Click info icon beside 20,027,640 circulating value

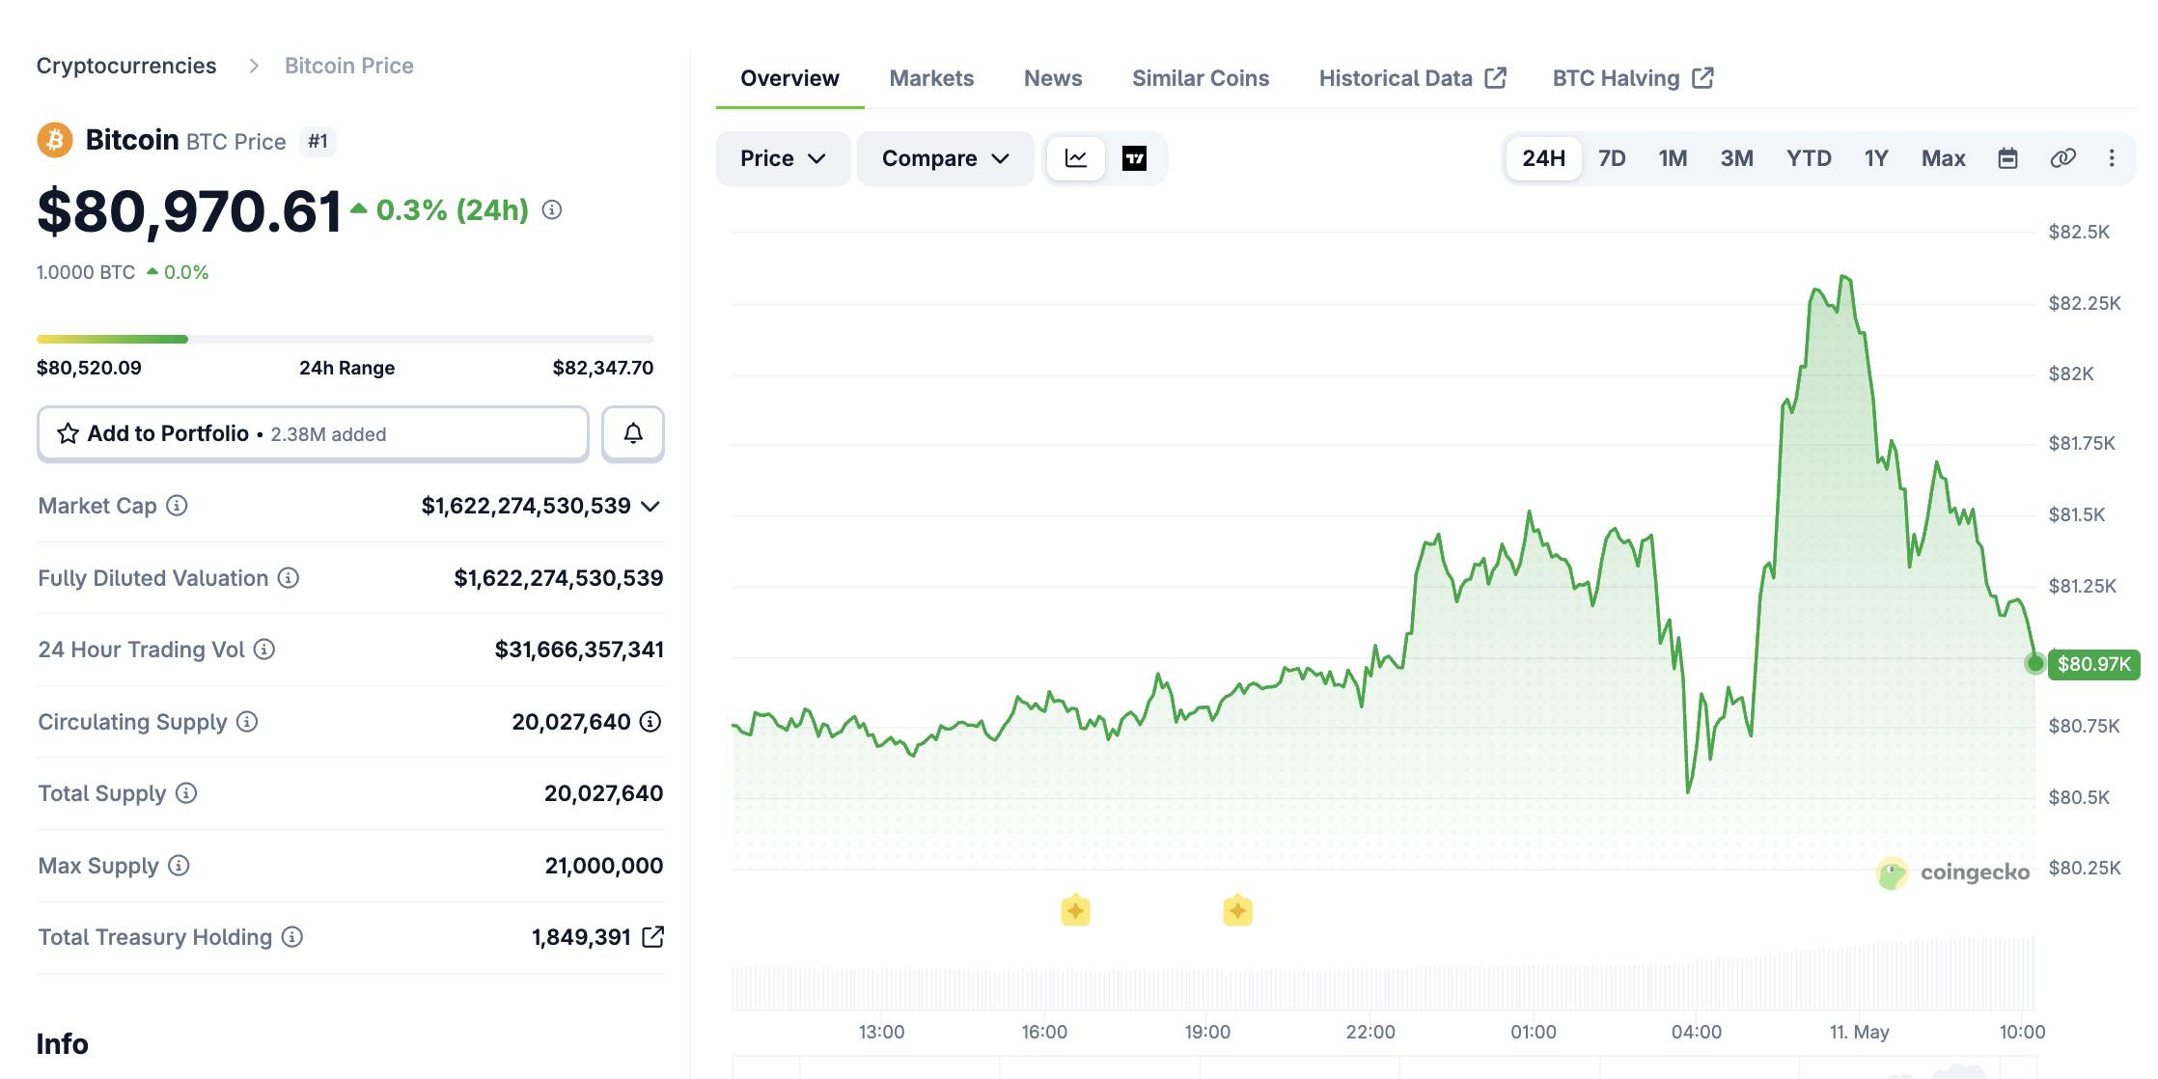tap(650, 721)
